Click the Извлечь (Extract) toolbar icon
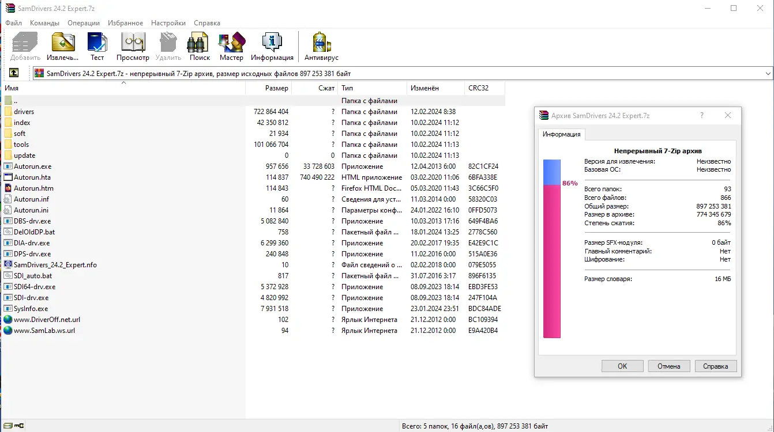Image resolution: width=774 pixels, height=432 pixels. [x=63, y=42]
